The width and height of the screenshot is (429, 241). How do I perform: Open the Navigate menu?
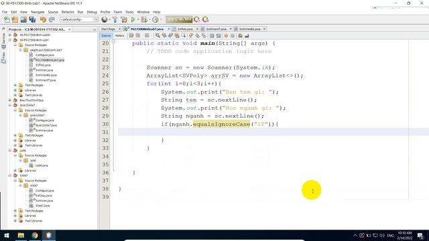(38, 12)
